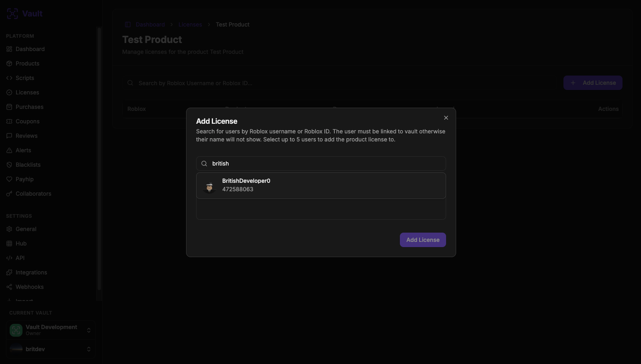
Task: Click the Products box icon
Action: click(9, 63)
